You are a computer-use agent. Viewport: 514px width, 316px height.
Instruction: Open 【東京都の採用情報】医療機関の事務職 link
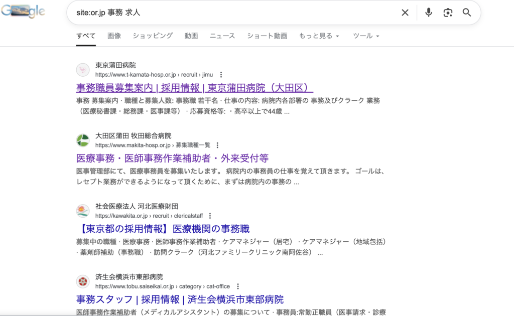(165, 229)
